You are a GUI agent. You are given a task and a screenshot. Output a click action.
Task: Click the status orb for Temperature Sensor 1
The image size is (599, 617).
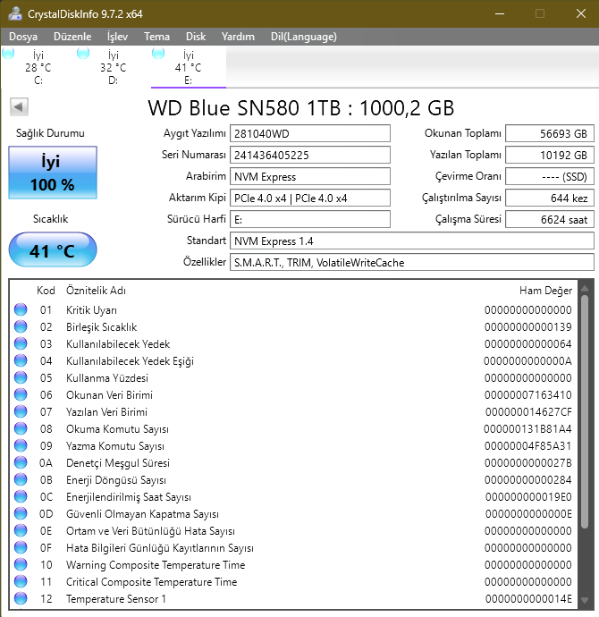[21, 598]
